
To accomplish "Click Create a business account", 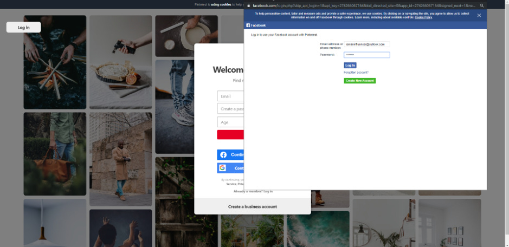I will click(x=252, y=206).
